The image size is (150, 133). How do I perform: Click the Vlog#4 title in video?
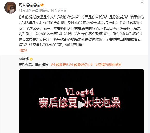click(x=80, y=92)
